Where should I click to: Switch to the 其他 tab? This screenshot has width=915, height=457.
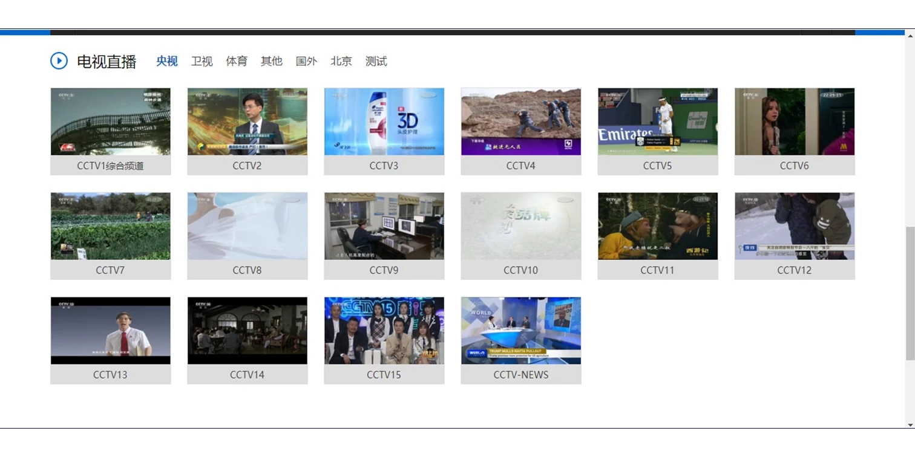(271, 61)
